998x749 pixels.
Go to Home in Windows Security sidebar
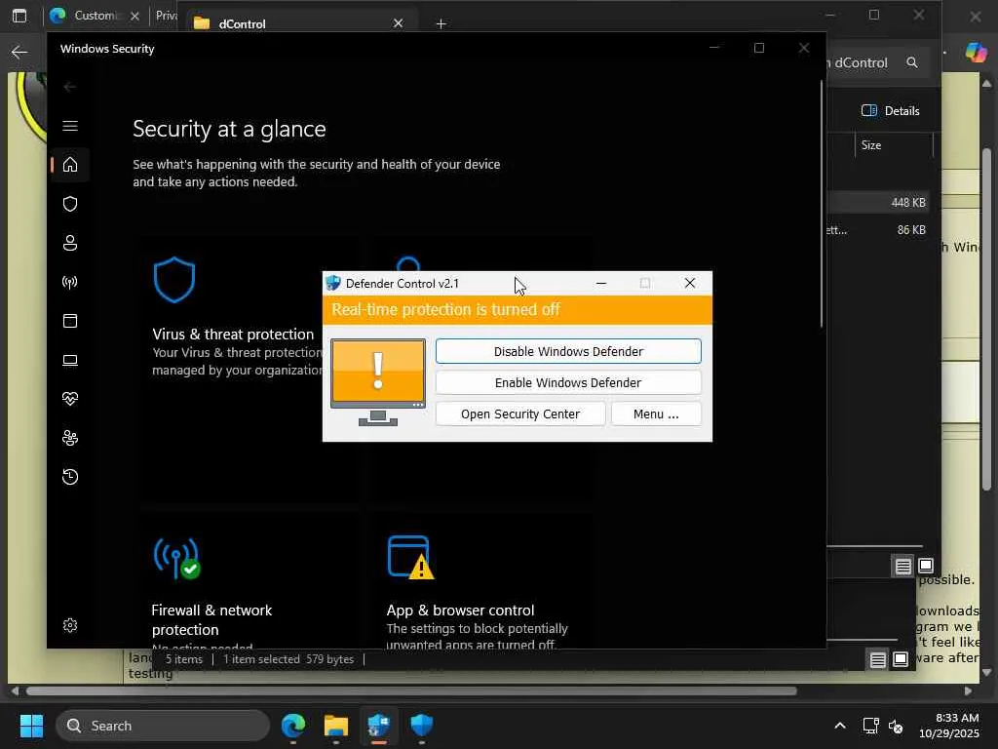[70, 165]
